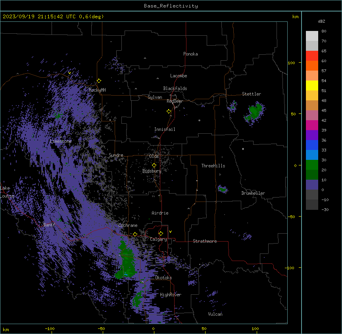Click the white plus marker north of Drumheller
This screenshot has width=342, height=334.
tap(243, 149)
